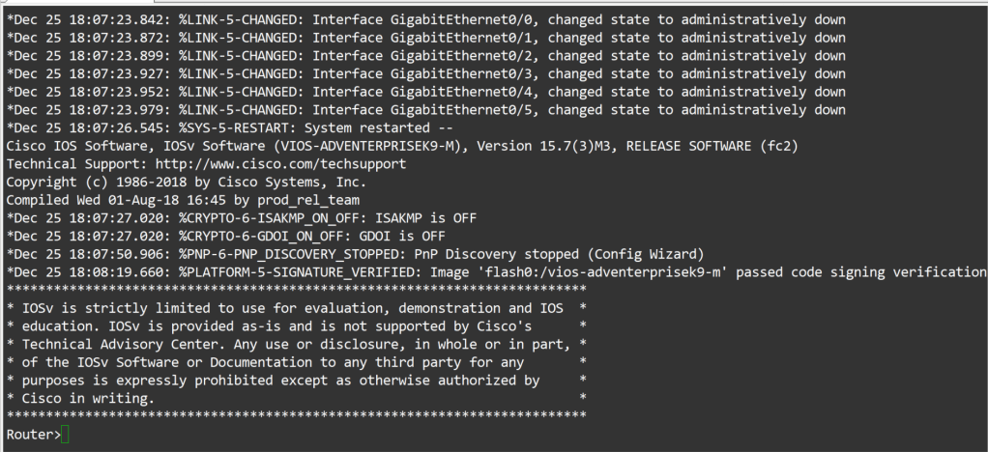Screen dimensions: 988x452
Task: Click the Router> command prompt cursor
Action: (65, 436)
